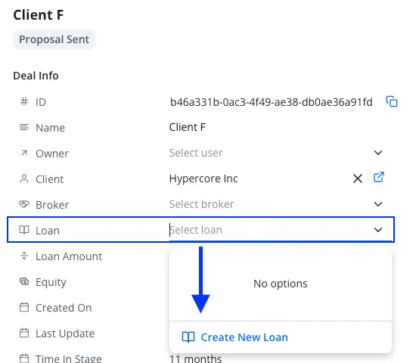Click the calendar icon beside Time In Stage

24,358
